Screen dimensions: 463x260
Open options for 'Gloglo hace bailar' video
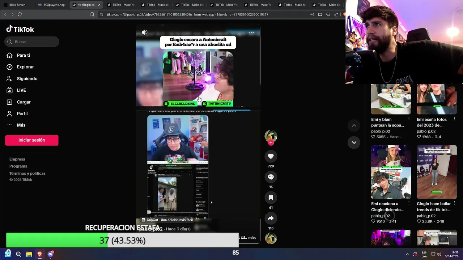tap(455, 204)
